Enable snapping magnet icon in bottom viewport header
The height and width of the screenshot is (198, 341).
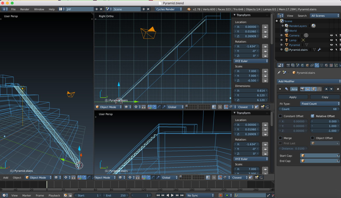click(220, 177)
